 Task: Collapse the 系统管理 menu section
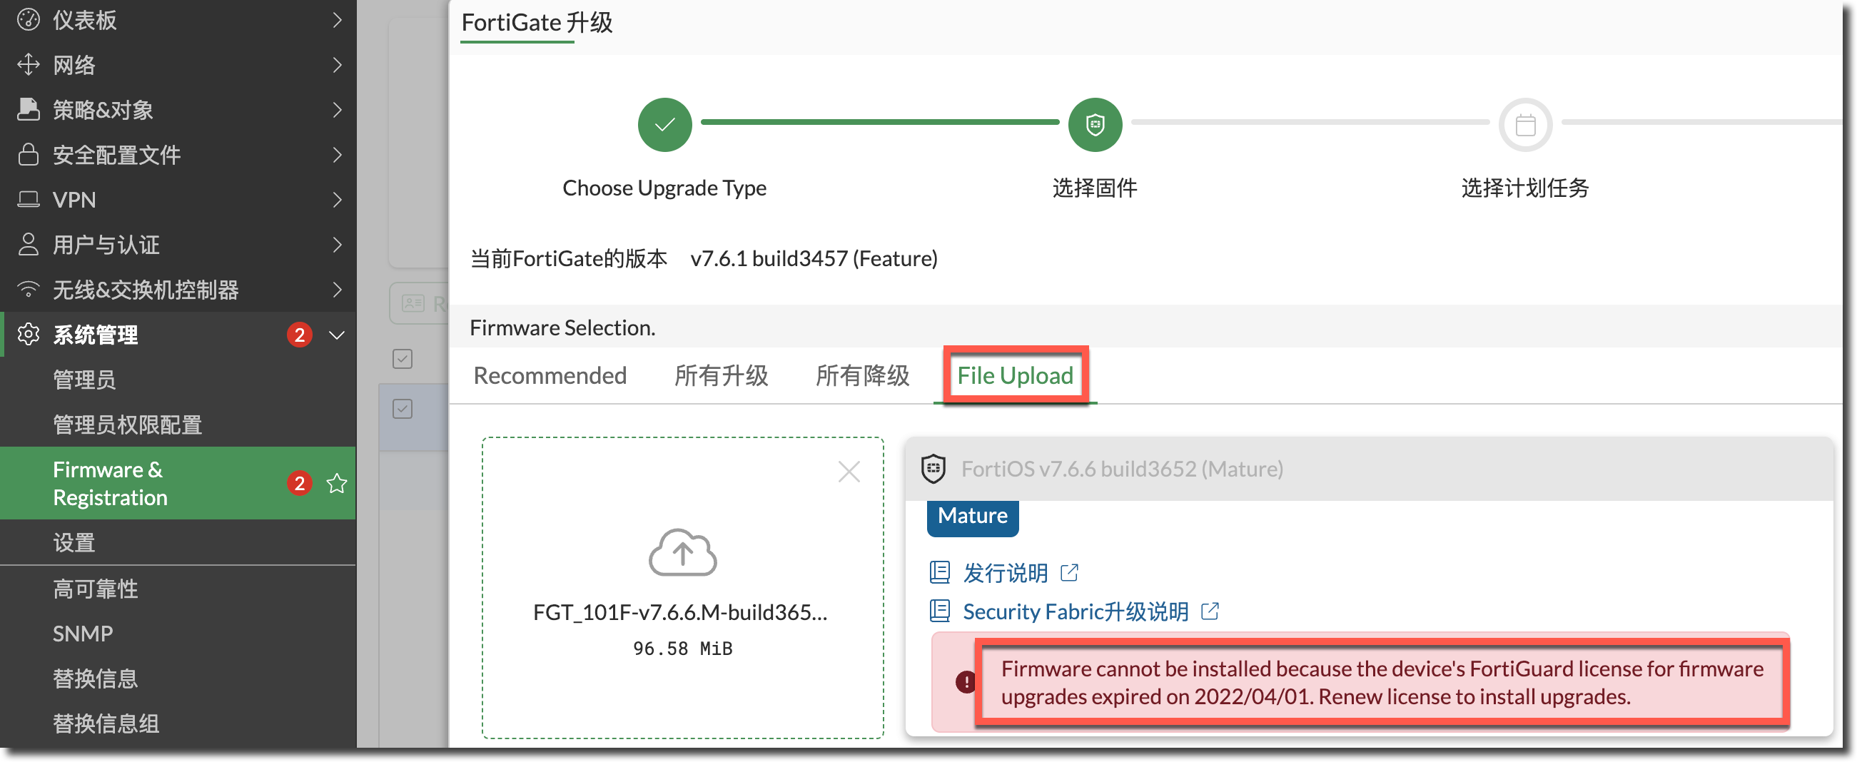pos(337,335)
